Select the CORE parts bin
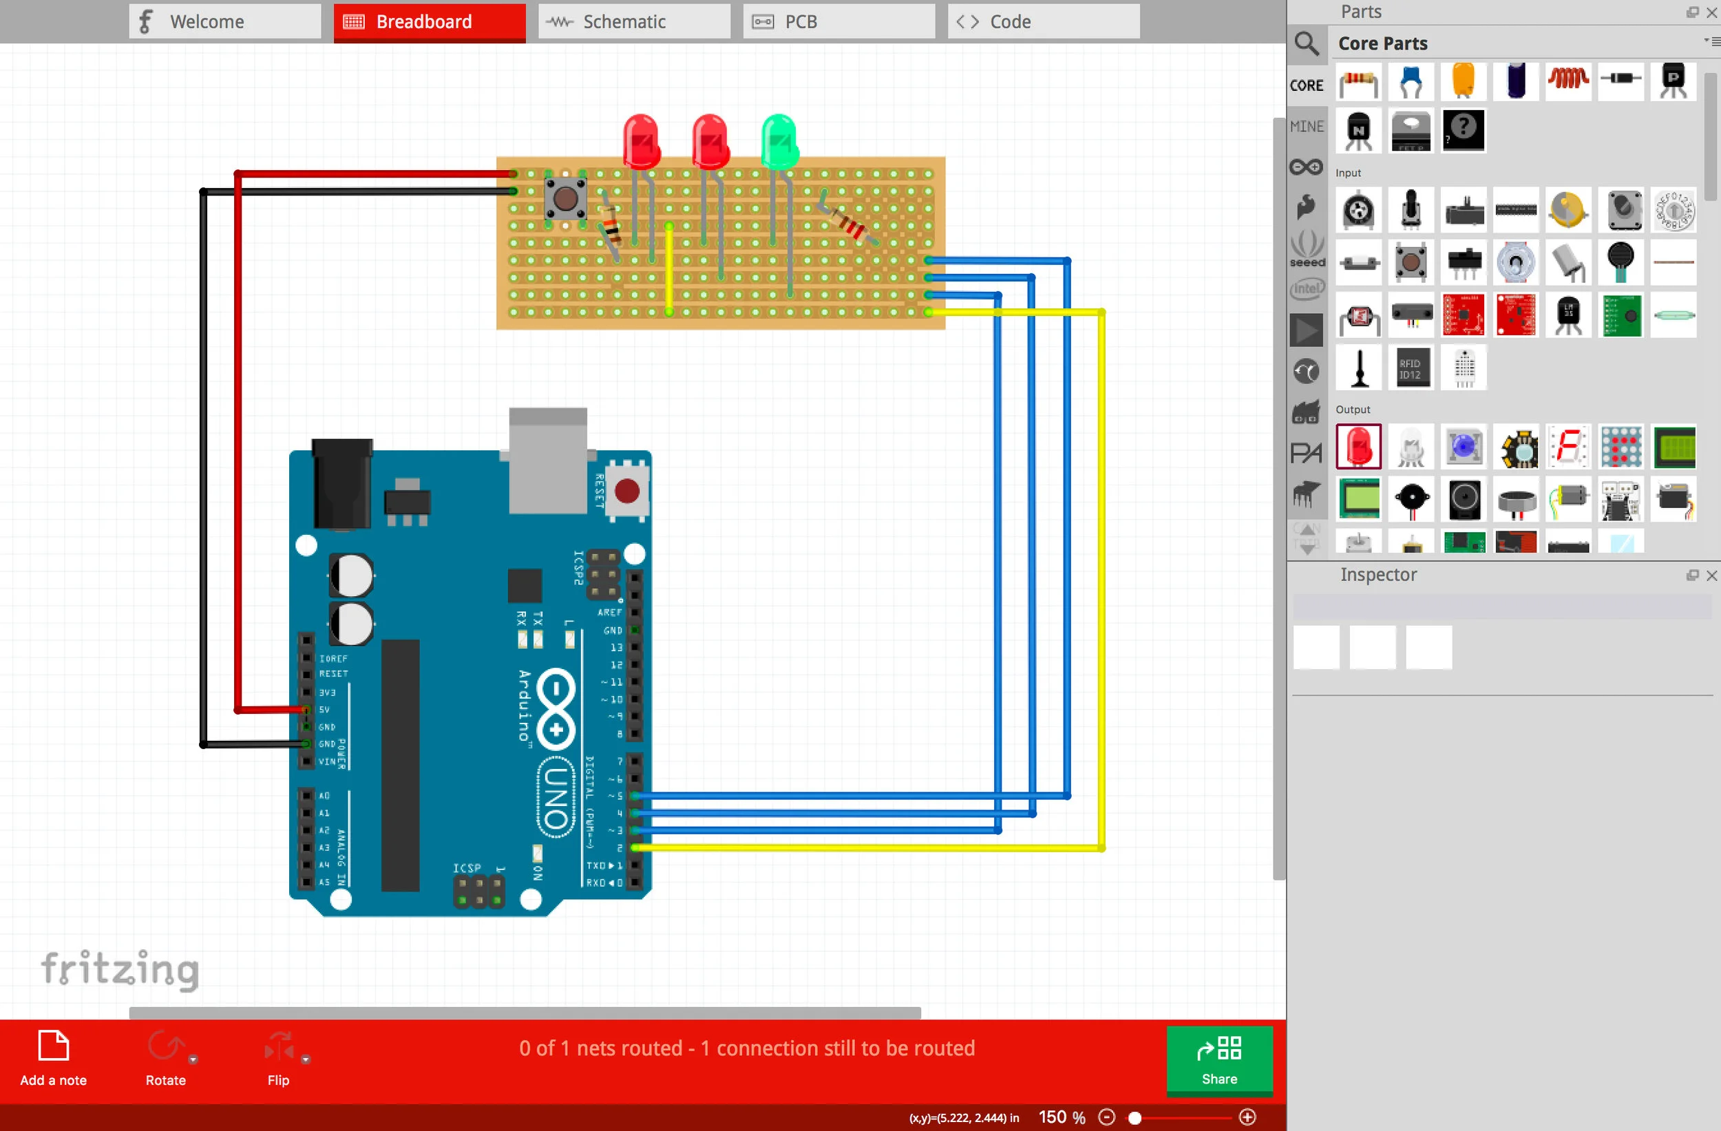The width and height of the screenshot is (1721, 1131). pyautogui.click(x=1306, y=85)
